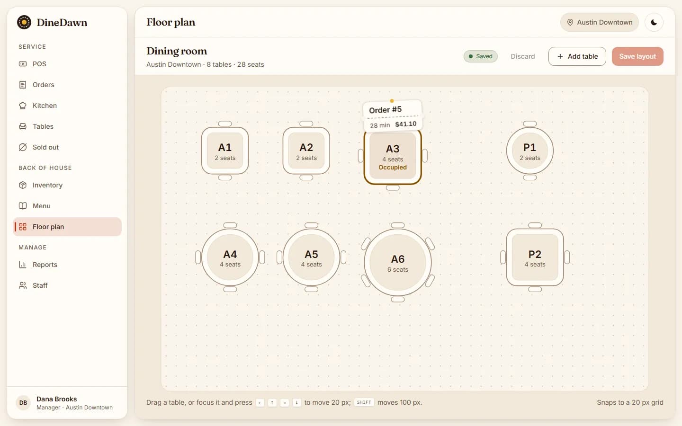Click the Add table button
The image size is (682, 426).
577,56
